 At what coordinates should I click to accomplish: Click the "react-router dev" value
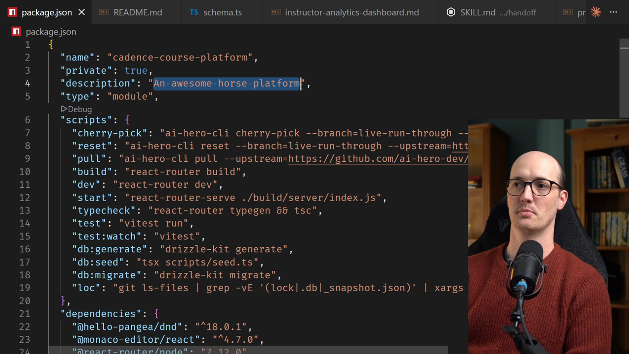click(x=165, y=184)
